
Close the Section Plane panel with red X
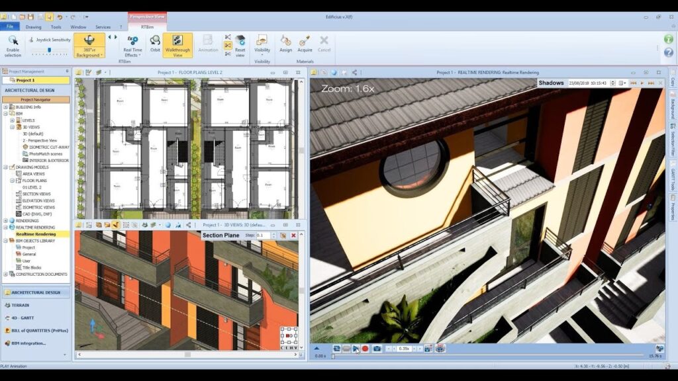click(x=293, y=235)
